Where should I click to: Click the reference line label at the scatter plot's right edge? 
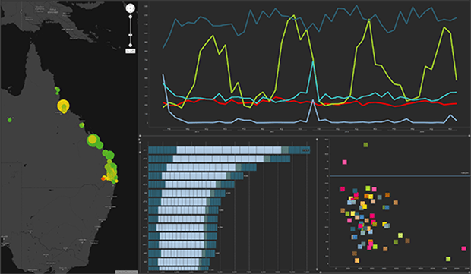(465, 173)
